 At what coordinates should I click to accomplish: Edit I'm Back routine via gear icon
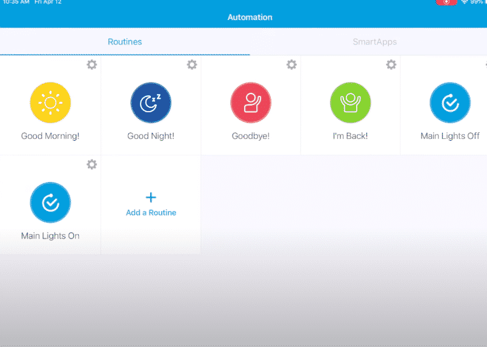point(391,64)
